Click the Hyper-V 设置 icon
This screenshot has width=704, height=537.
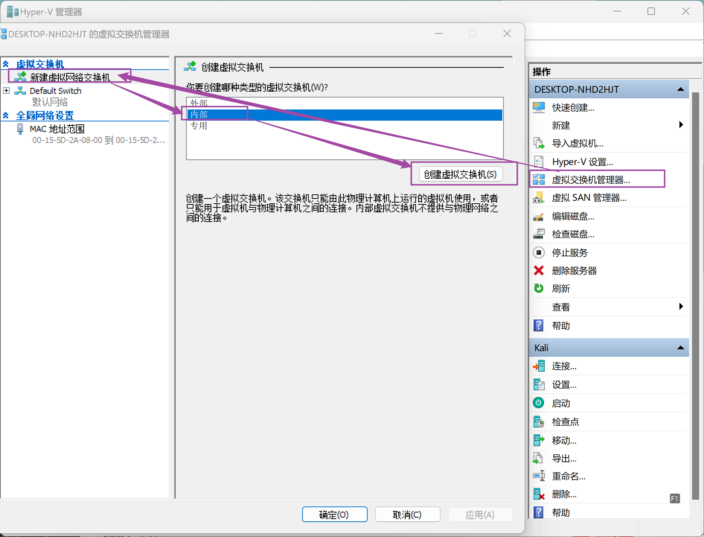pos(539,162)
